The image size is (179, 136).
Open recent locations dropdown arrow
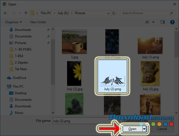[20, 13]
